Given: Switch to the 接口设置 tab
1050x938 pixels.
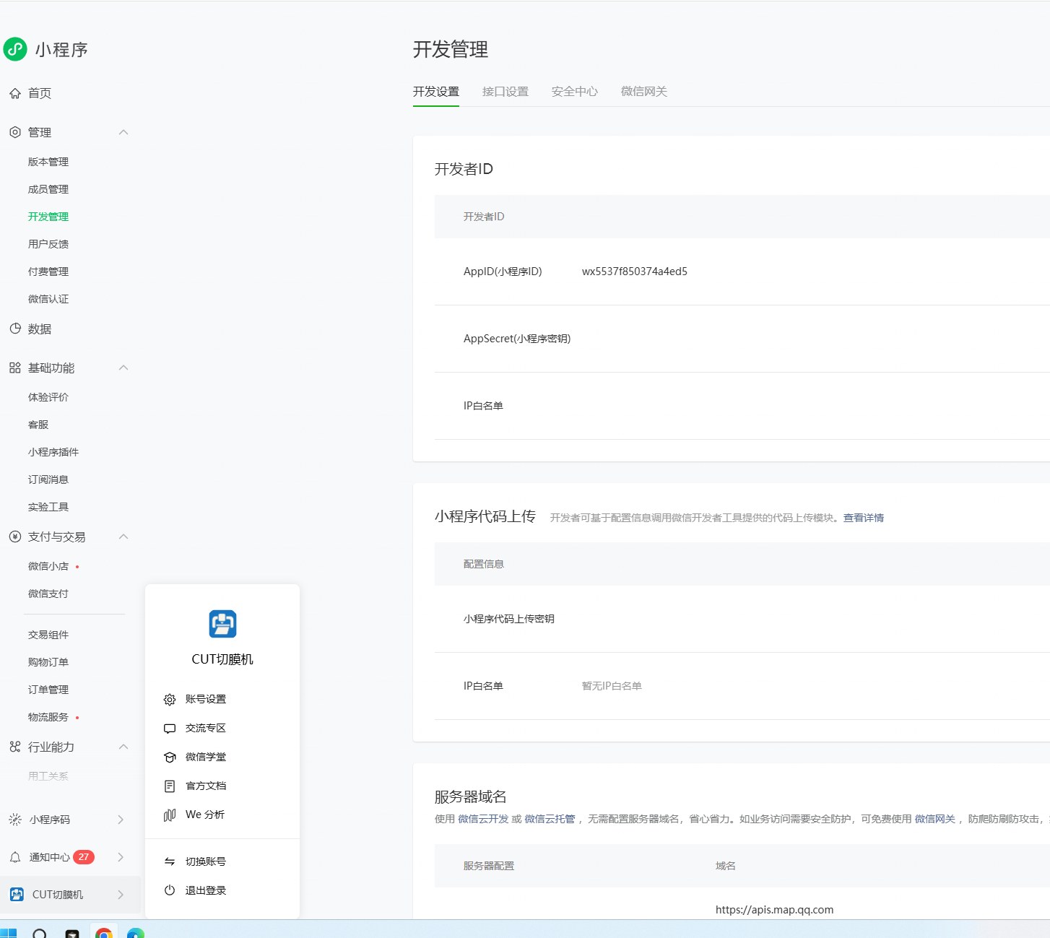Looking at the screenshot, I should (x=506, y=92).
